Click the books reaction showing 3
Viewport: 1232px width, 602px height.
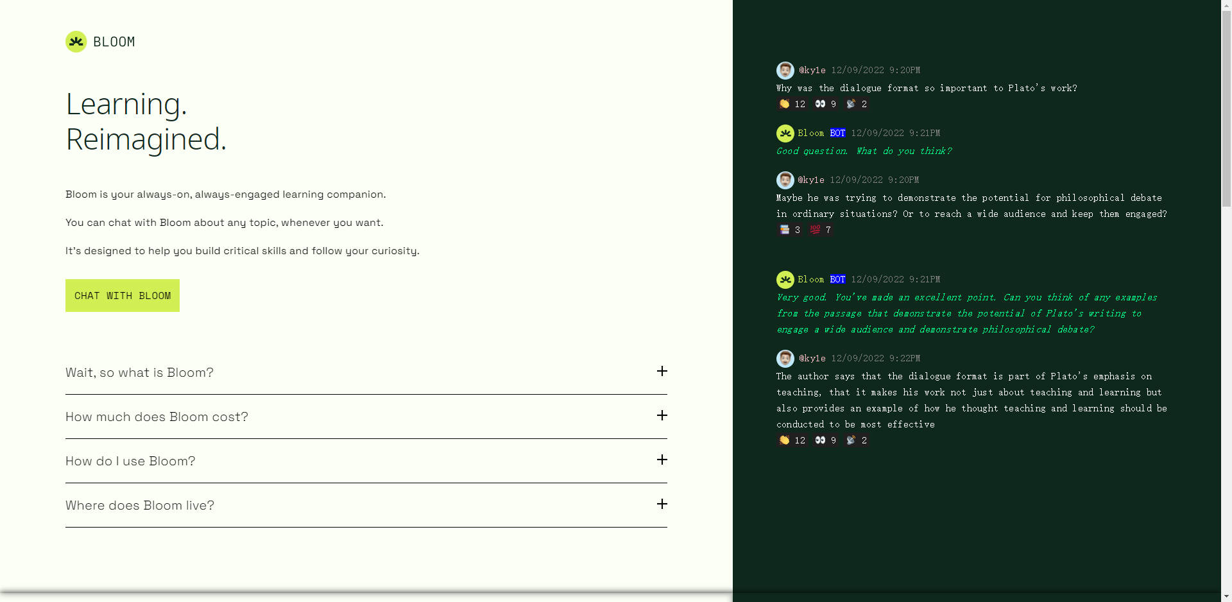[790, 230]
